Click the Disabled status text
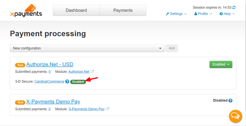The width and height of the screenshot is (246, 126). (x=220, y=100)
